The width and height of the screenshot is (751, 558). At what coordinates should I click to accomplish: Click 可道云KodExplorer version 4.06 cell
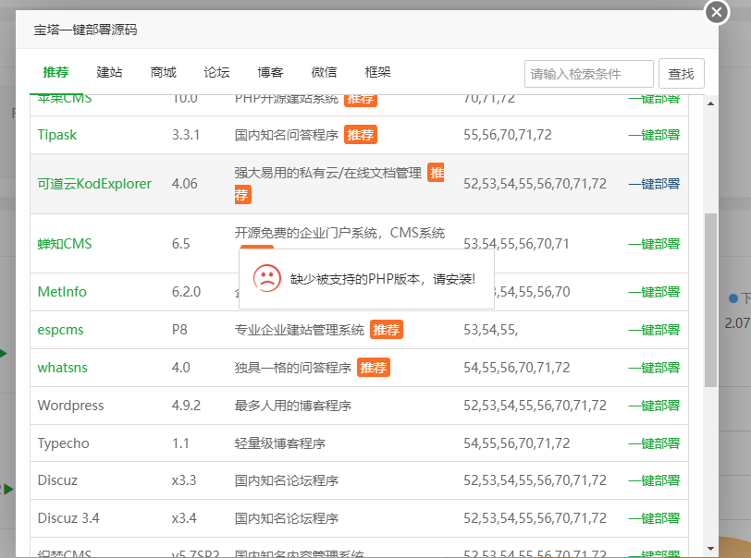click(x=184, y=184)
